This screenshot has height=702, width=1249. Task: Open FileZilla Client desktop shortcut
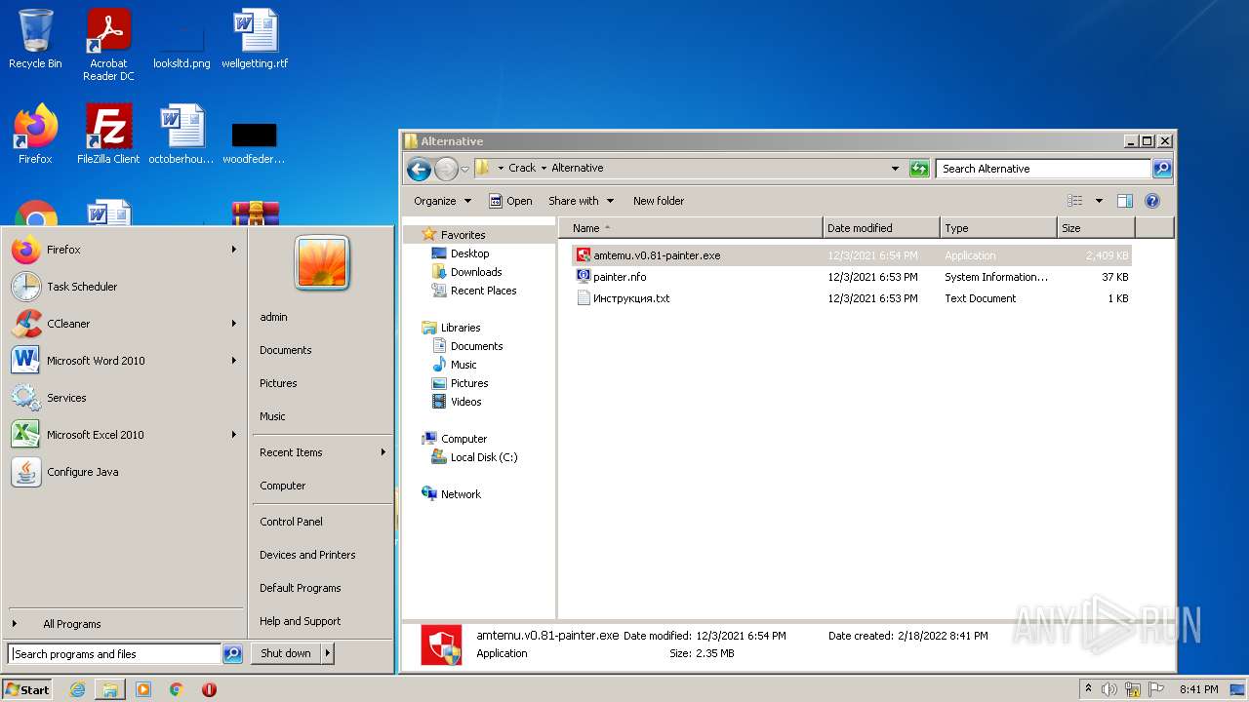108,135
